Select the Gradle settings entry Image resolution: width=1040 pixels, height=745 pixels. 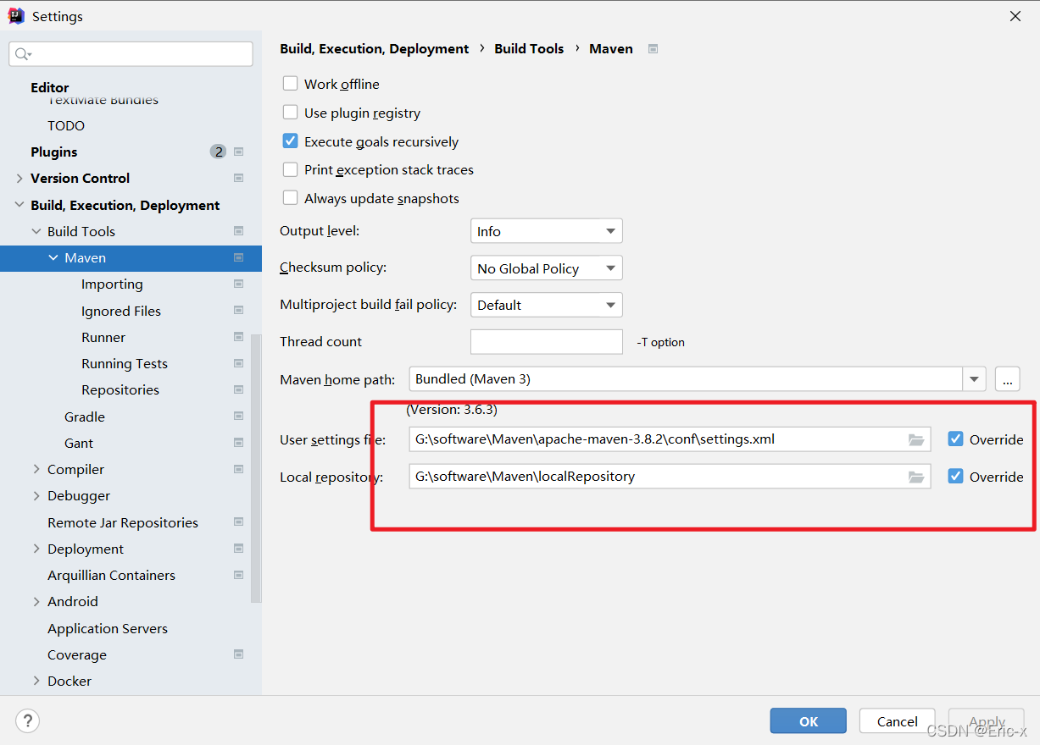[85, 417]
